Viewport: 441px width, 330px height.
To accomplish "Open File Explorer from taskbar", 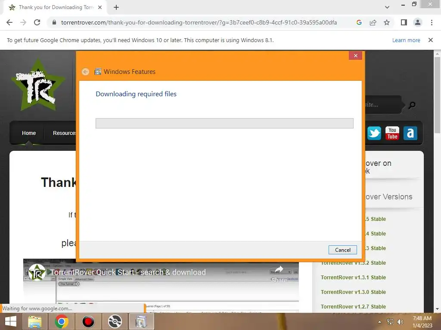I will pos(35,321).
